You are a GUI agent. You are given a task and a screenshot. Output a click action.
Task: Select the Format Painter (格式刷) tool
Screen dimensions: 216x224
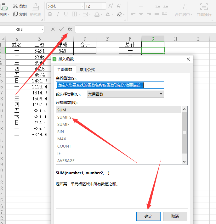point(36,10)
